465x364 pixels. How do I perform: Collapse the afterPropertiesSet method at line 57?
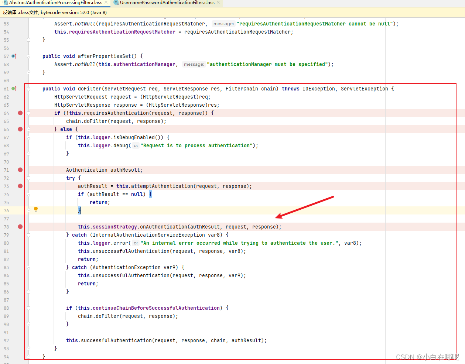28,56
